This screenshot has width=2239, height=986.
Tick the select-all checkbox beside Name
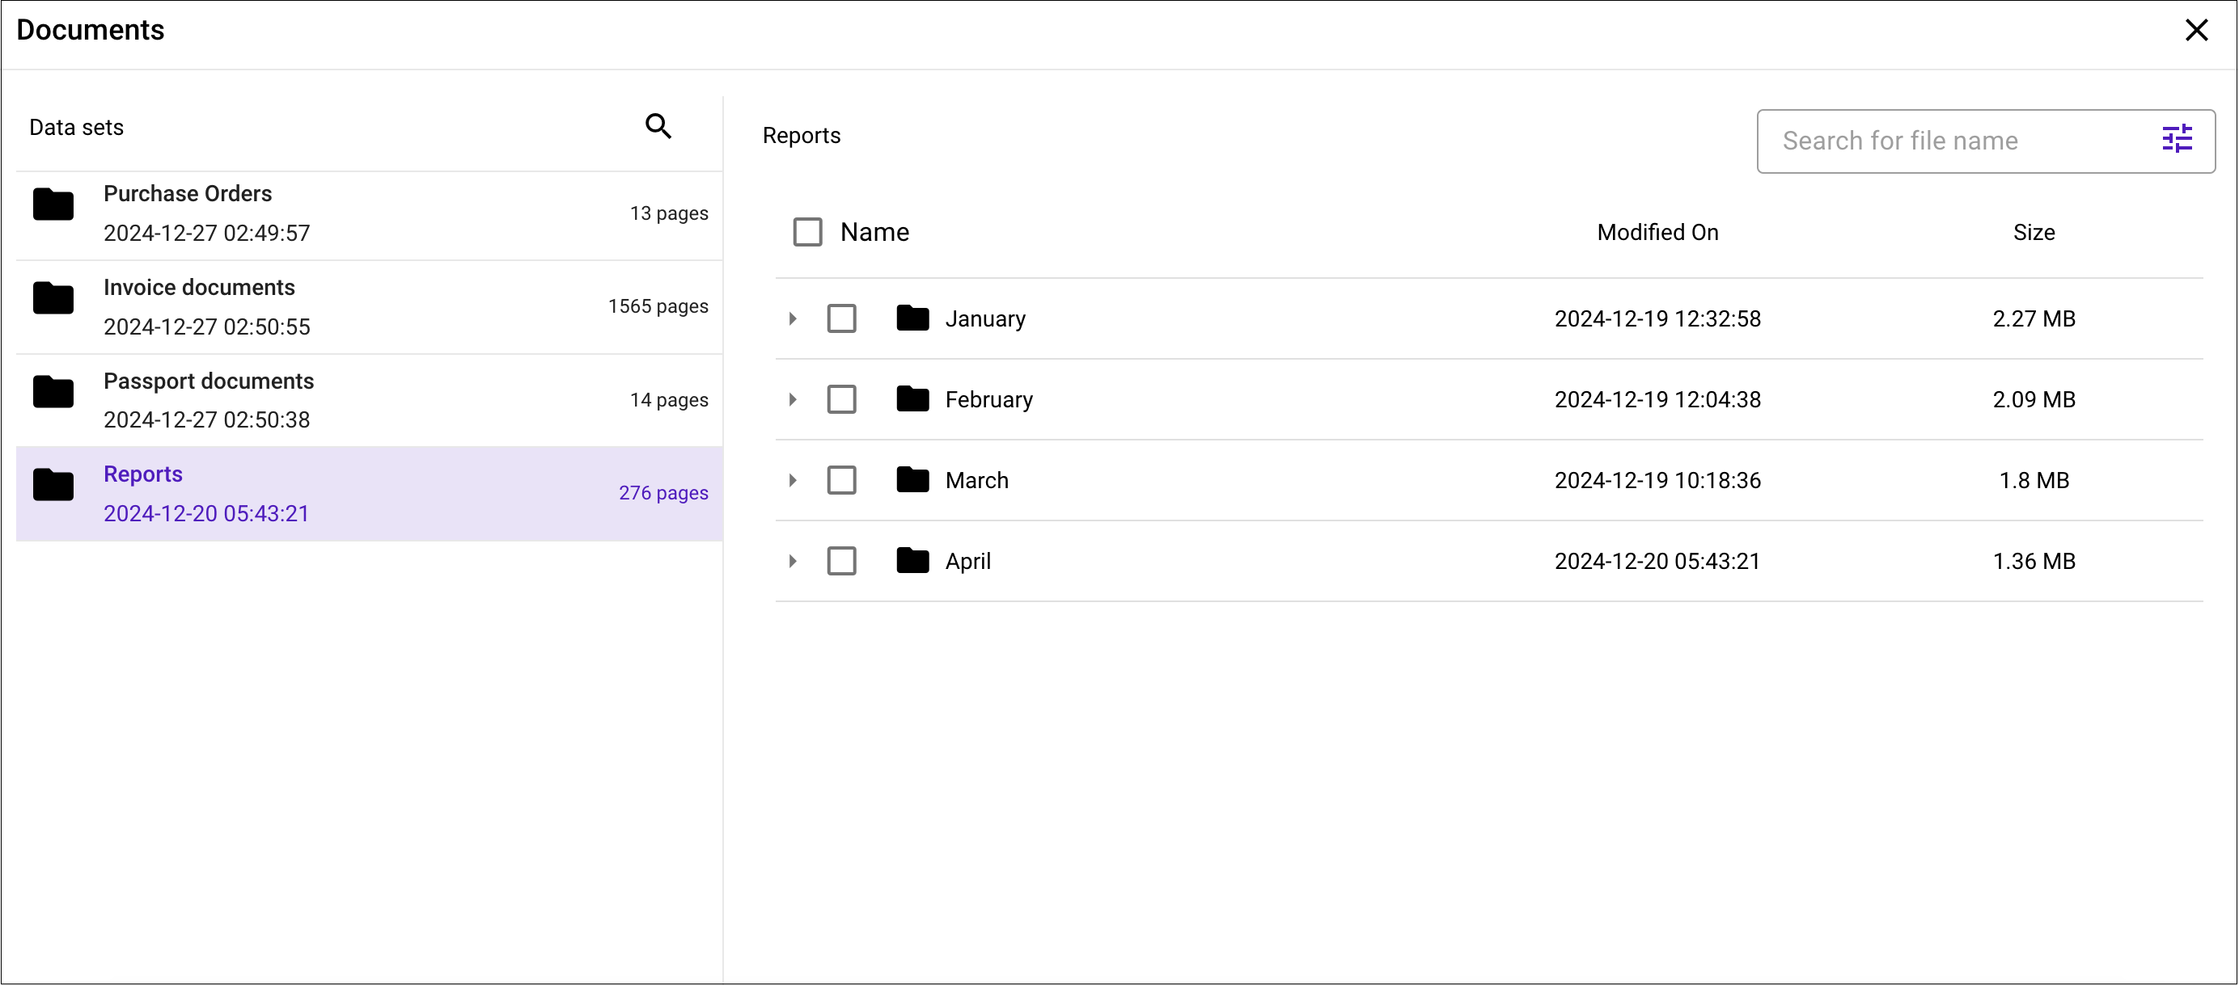807,233
